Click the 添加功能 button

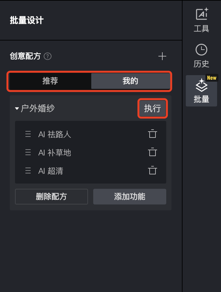(130, 197)
